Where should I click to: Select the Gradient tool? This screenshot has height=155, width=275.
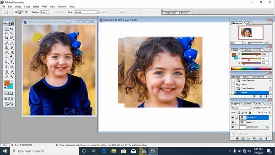(x=12, y=52)
